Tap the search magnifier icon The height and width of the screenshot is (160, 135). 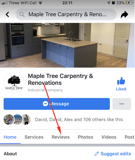[22, 14]
